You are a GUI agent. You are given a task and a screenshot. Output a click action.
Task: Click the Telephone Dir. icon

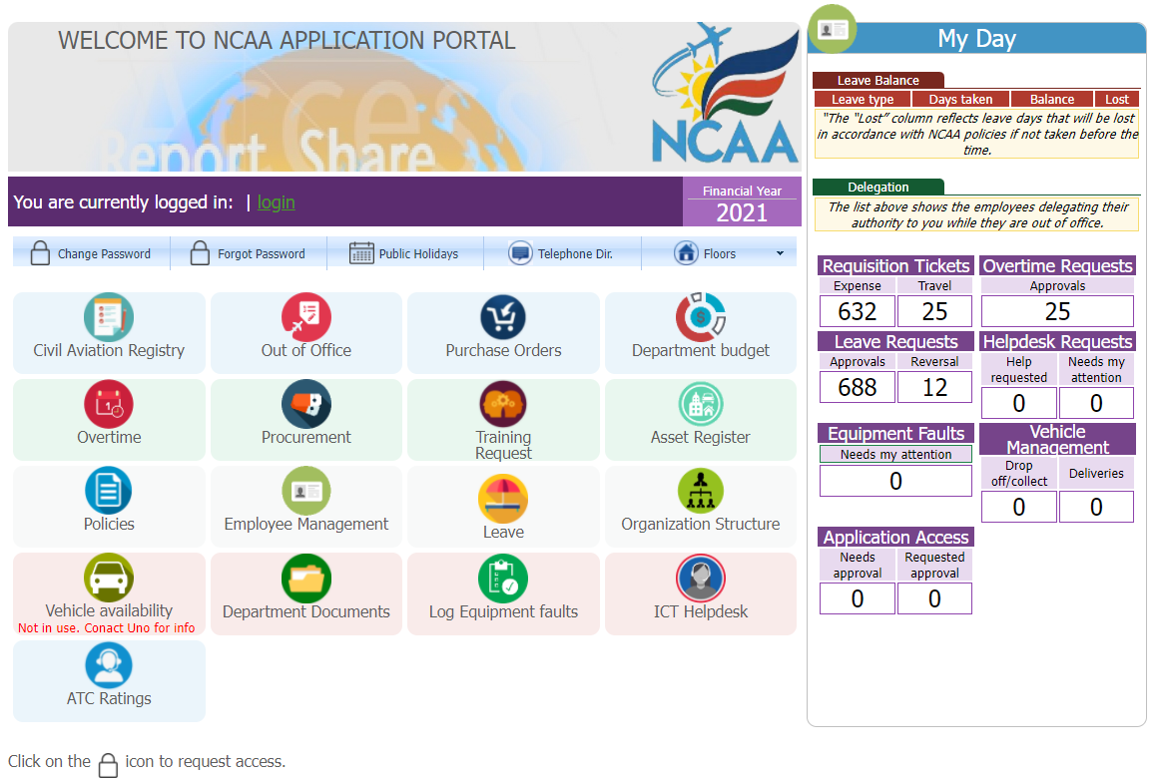click(520, 253)
